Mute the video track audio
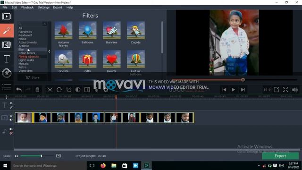 pos(11,119)
